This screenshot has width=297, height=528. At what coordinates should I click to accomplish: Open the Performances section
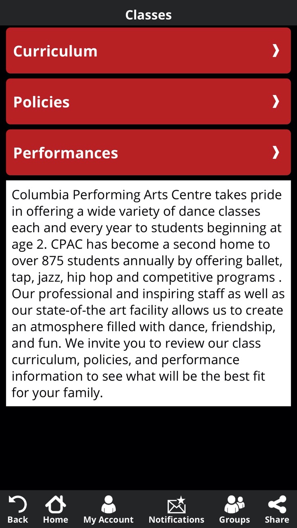tap(148, 152)
